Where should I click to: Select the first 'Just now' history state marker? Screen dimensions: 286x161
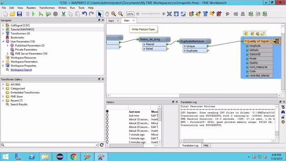[107, 111]
